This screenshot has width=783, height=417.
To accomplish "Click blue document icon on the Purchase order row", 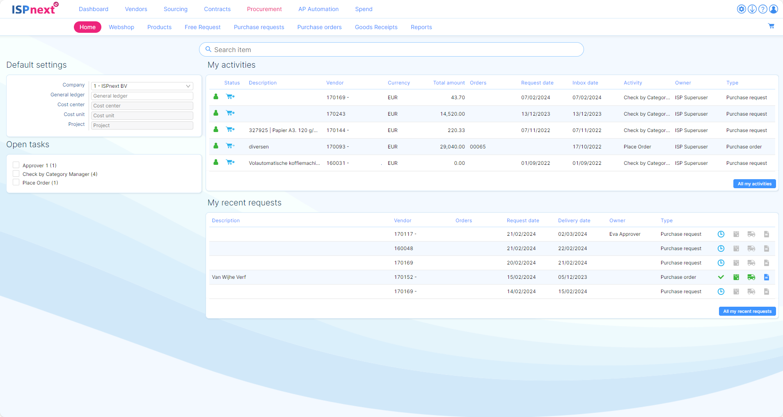I will coord(766,277).
